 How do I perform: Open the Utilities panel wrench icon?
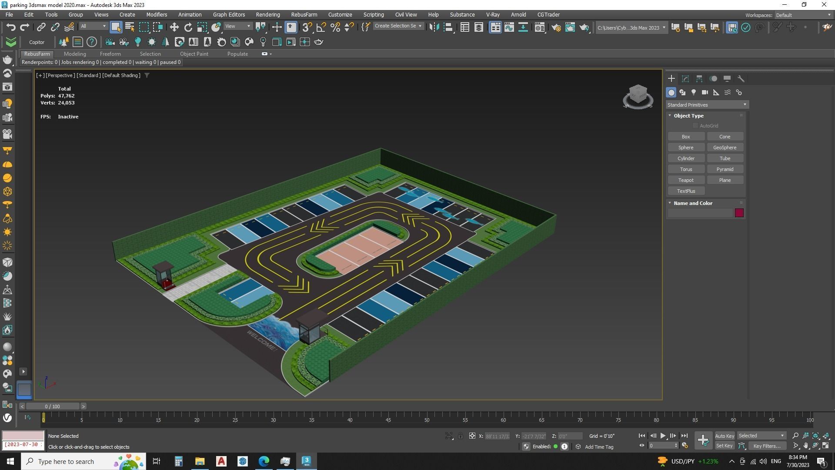pos(741,79)
